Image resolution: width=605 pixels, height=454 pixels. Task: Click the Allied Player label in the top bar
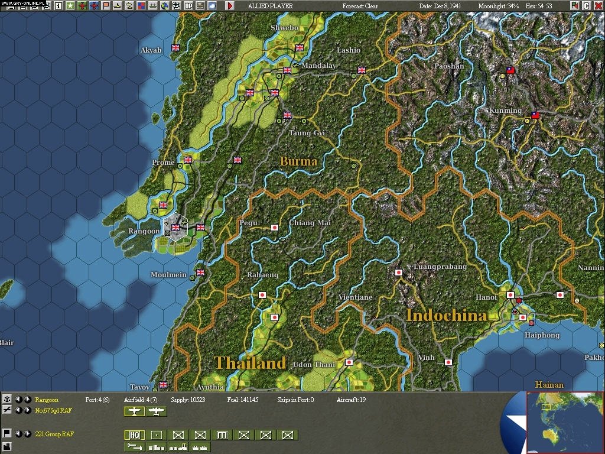pyautogui.click(x=272, y=5)
